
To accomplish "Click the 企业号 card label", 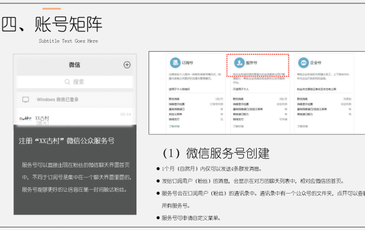I will [316, 63].
